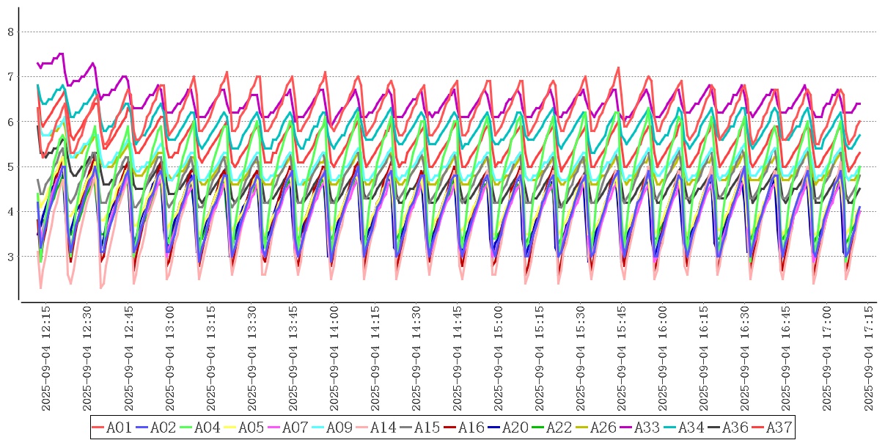
Task: Hide the A02 series via legend
Action: [x=164, y=428]
